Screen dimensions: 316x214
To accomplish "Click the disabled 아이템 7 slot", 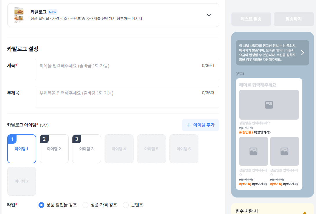I will [x=22, y=181].
